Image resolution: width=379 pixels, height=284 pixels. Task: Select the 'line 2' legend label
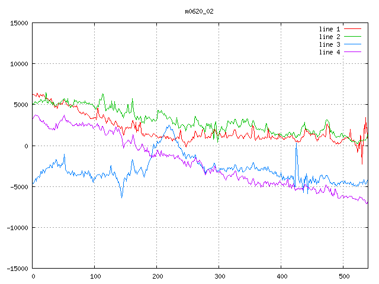pyautogui.click(x=329, y=37)
